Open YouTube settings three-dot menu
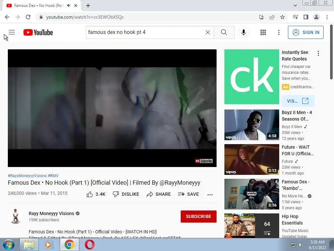 coord(279,32)
